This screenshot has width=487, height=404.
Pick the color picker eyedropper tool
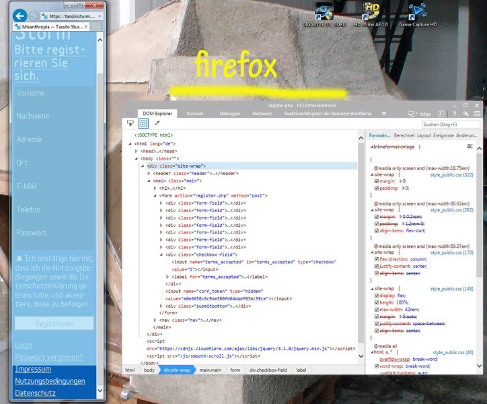coord(157,123)
